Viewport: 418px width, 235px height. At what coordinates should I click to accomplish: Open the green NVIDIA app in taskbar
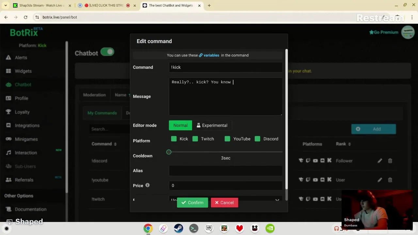(270, 228)
